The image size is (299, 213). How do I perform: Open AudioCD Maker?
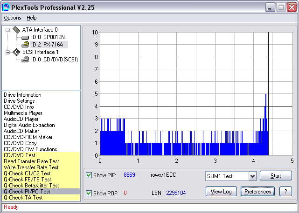(21, 131)
